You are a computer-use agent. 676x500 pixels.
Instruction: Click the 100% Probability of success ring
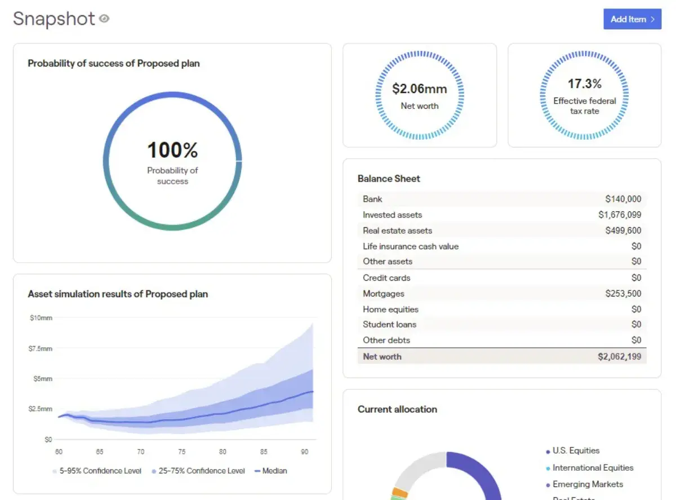[172, 161]
